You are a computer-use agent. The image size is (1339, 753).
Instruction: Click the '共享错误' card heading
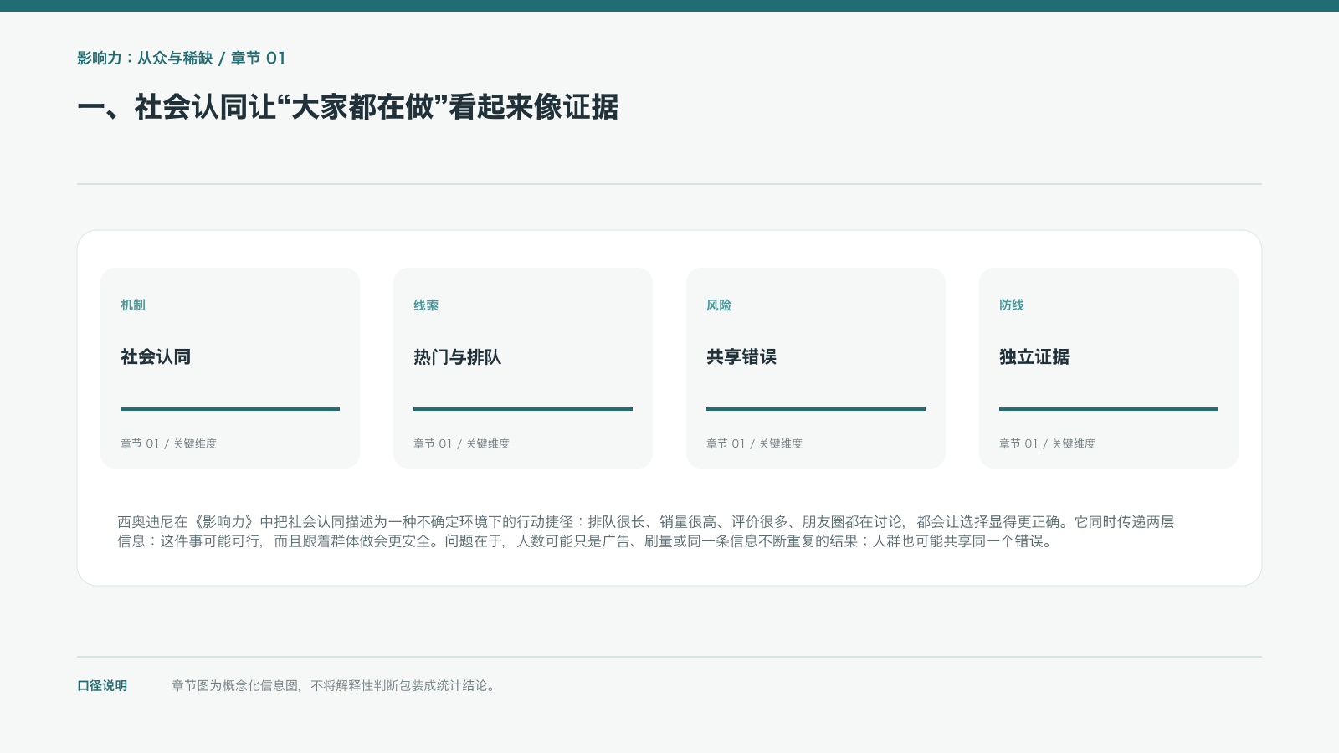pos(741,357)
